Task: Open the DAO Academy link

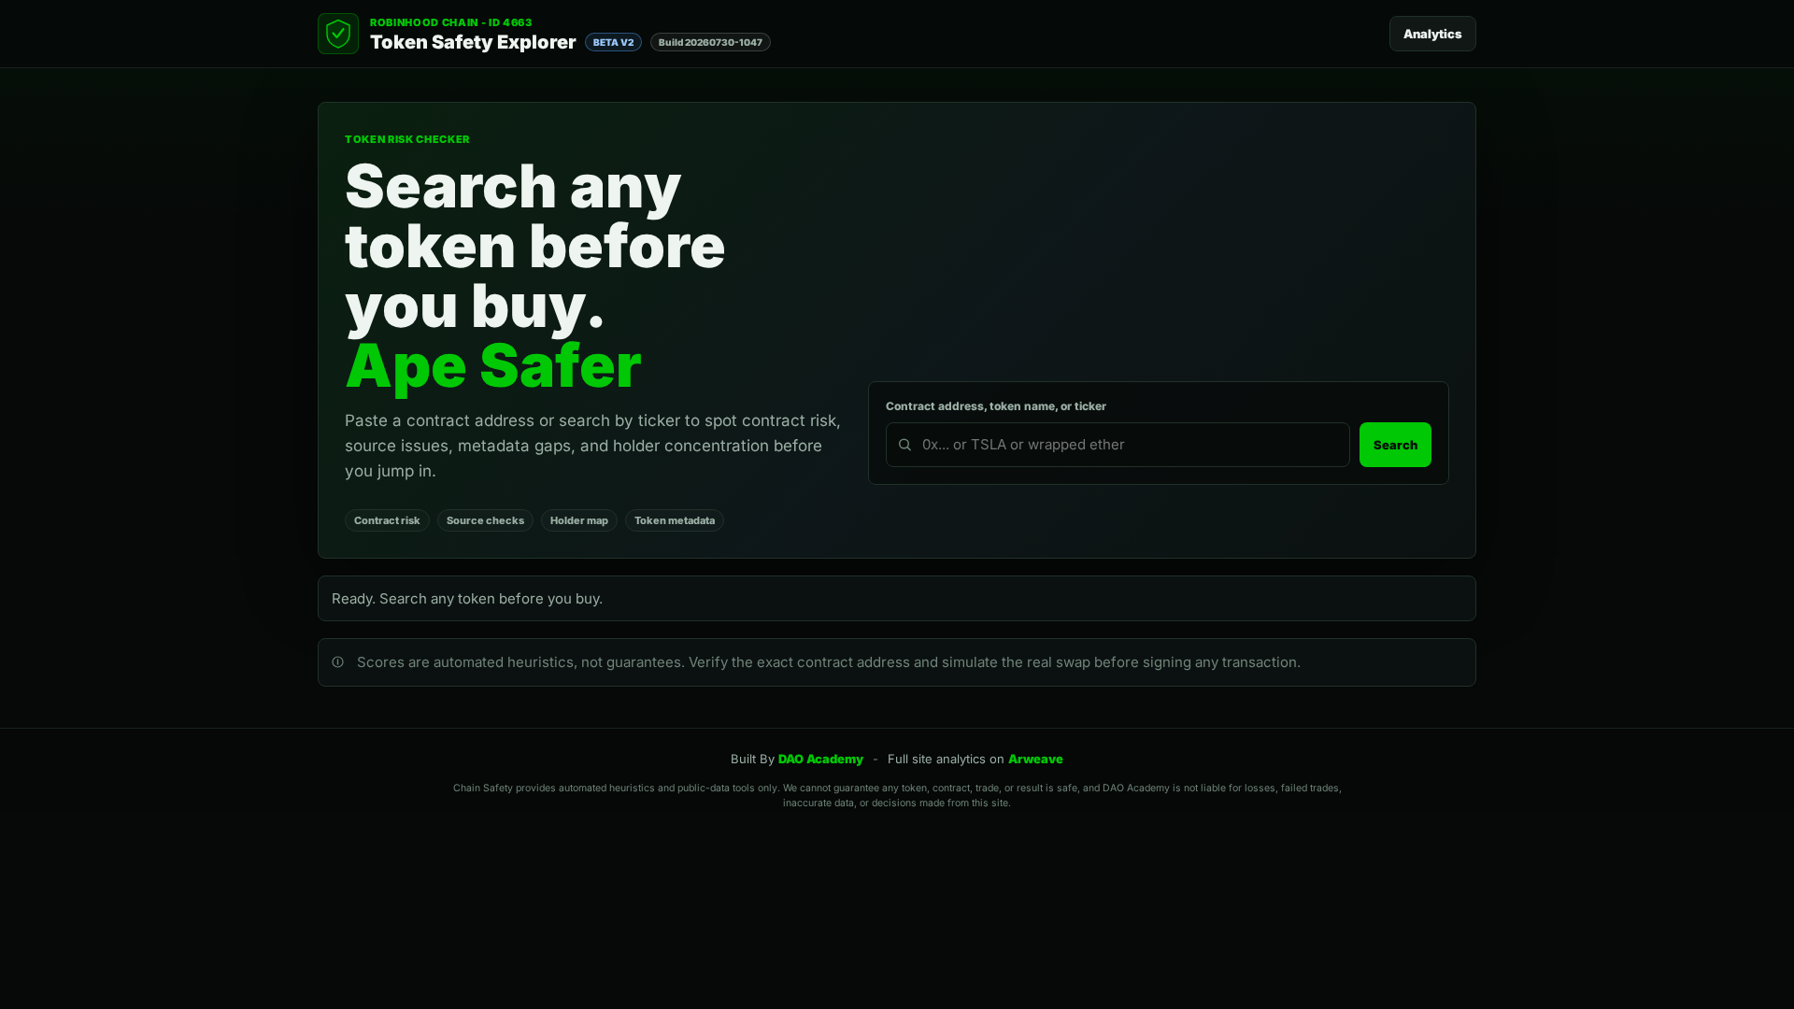Action: tap(820, 759)
